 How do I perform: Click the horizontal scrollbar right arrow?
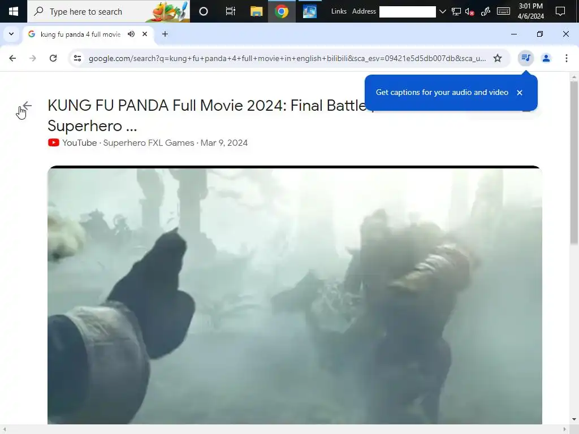pyautogui.click(x=565, y=429)
